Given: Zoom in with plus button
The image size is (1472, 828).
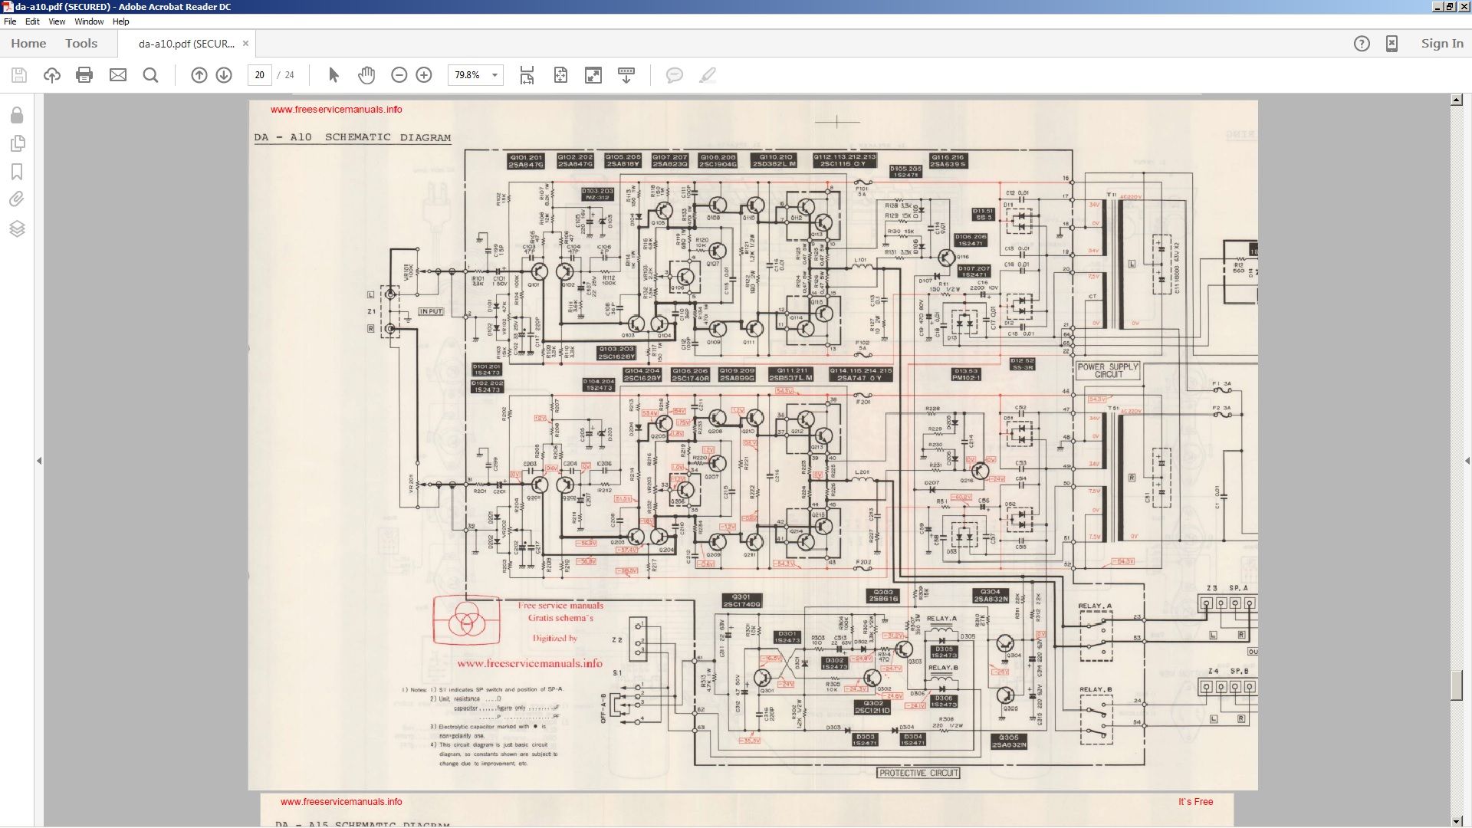Looking at the screenshot, I should click(424, 75).
